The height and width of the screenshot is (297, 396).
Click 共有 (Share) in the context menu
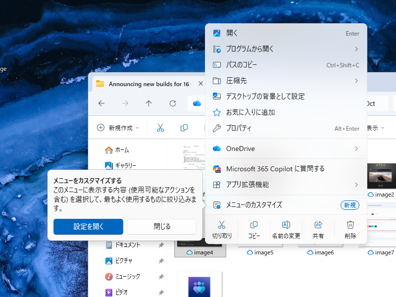[x=318, y=230]
